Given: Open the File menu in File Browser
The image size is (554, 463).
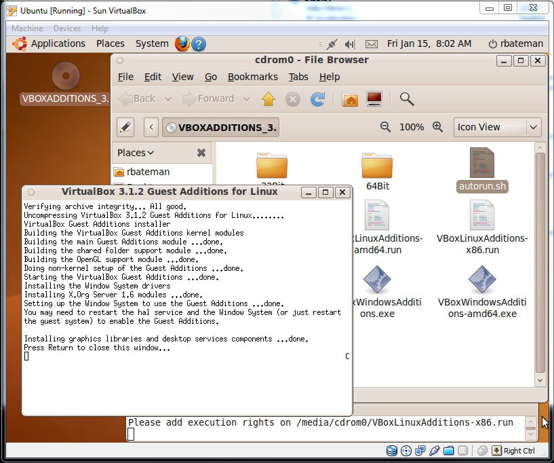Looking at the screenshot, I should (x=125, y=77).
